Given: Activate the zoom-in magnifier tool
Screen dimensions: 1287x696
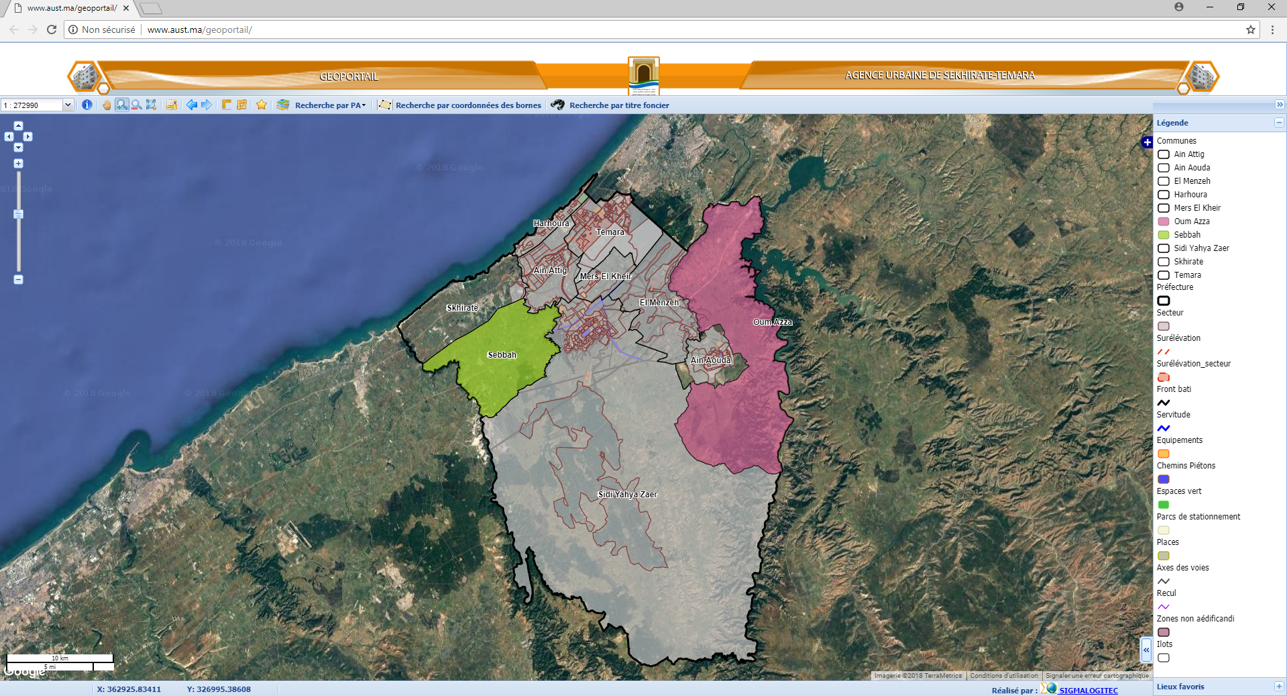Looking at the screenshot, I should tap(121, 105).
